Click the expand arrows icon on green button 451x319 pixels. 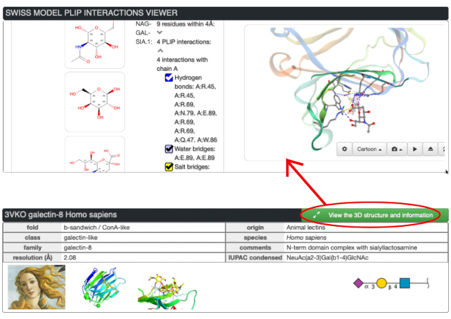(316, 215)
